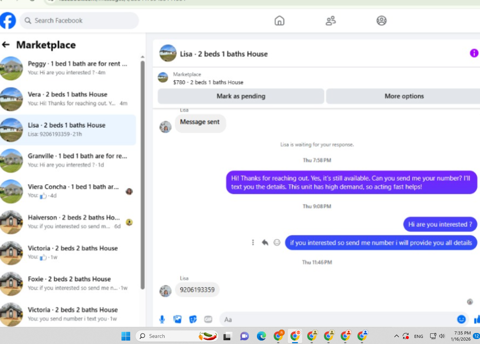The width and height of the screenshot is (480, 344).
Task: Click More options button
Action: [403, 96]
